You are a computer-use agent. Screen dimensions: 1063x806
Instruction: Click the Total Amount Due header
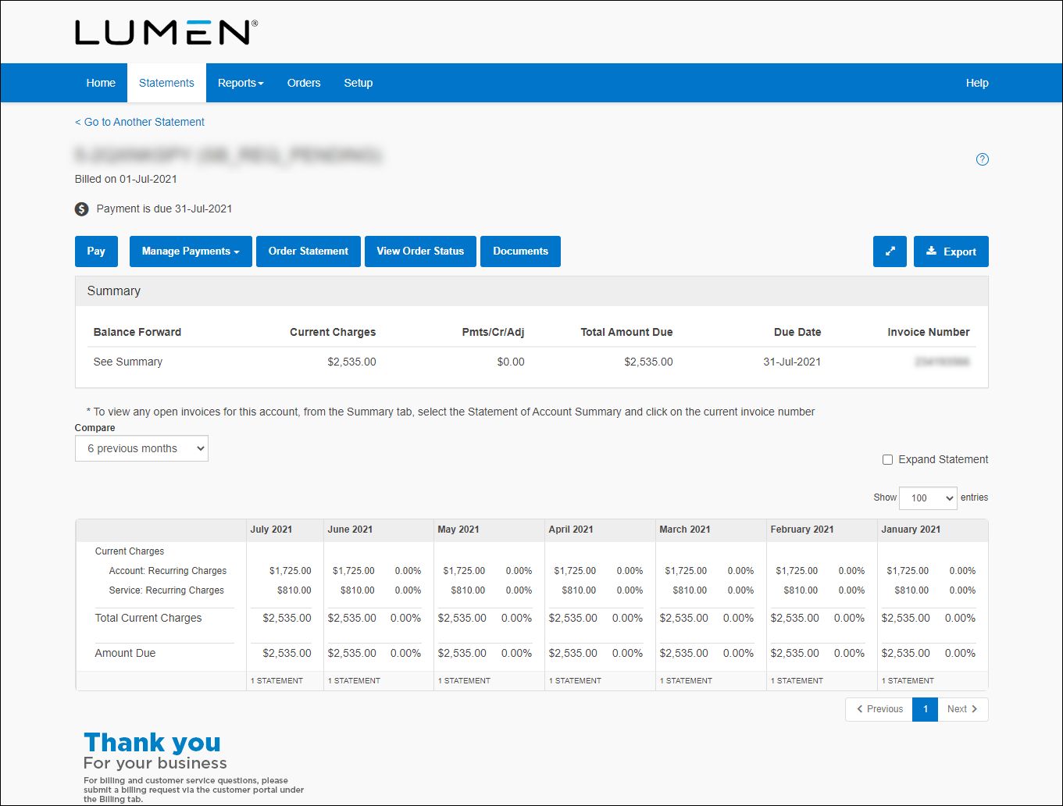[x=626, y=332]
